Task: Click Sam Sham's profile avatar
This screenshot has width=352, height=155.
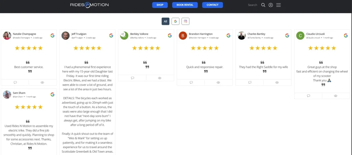Action: pyautogui.click(x=7, y=94)
